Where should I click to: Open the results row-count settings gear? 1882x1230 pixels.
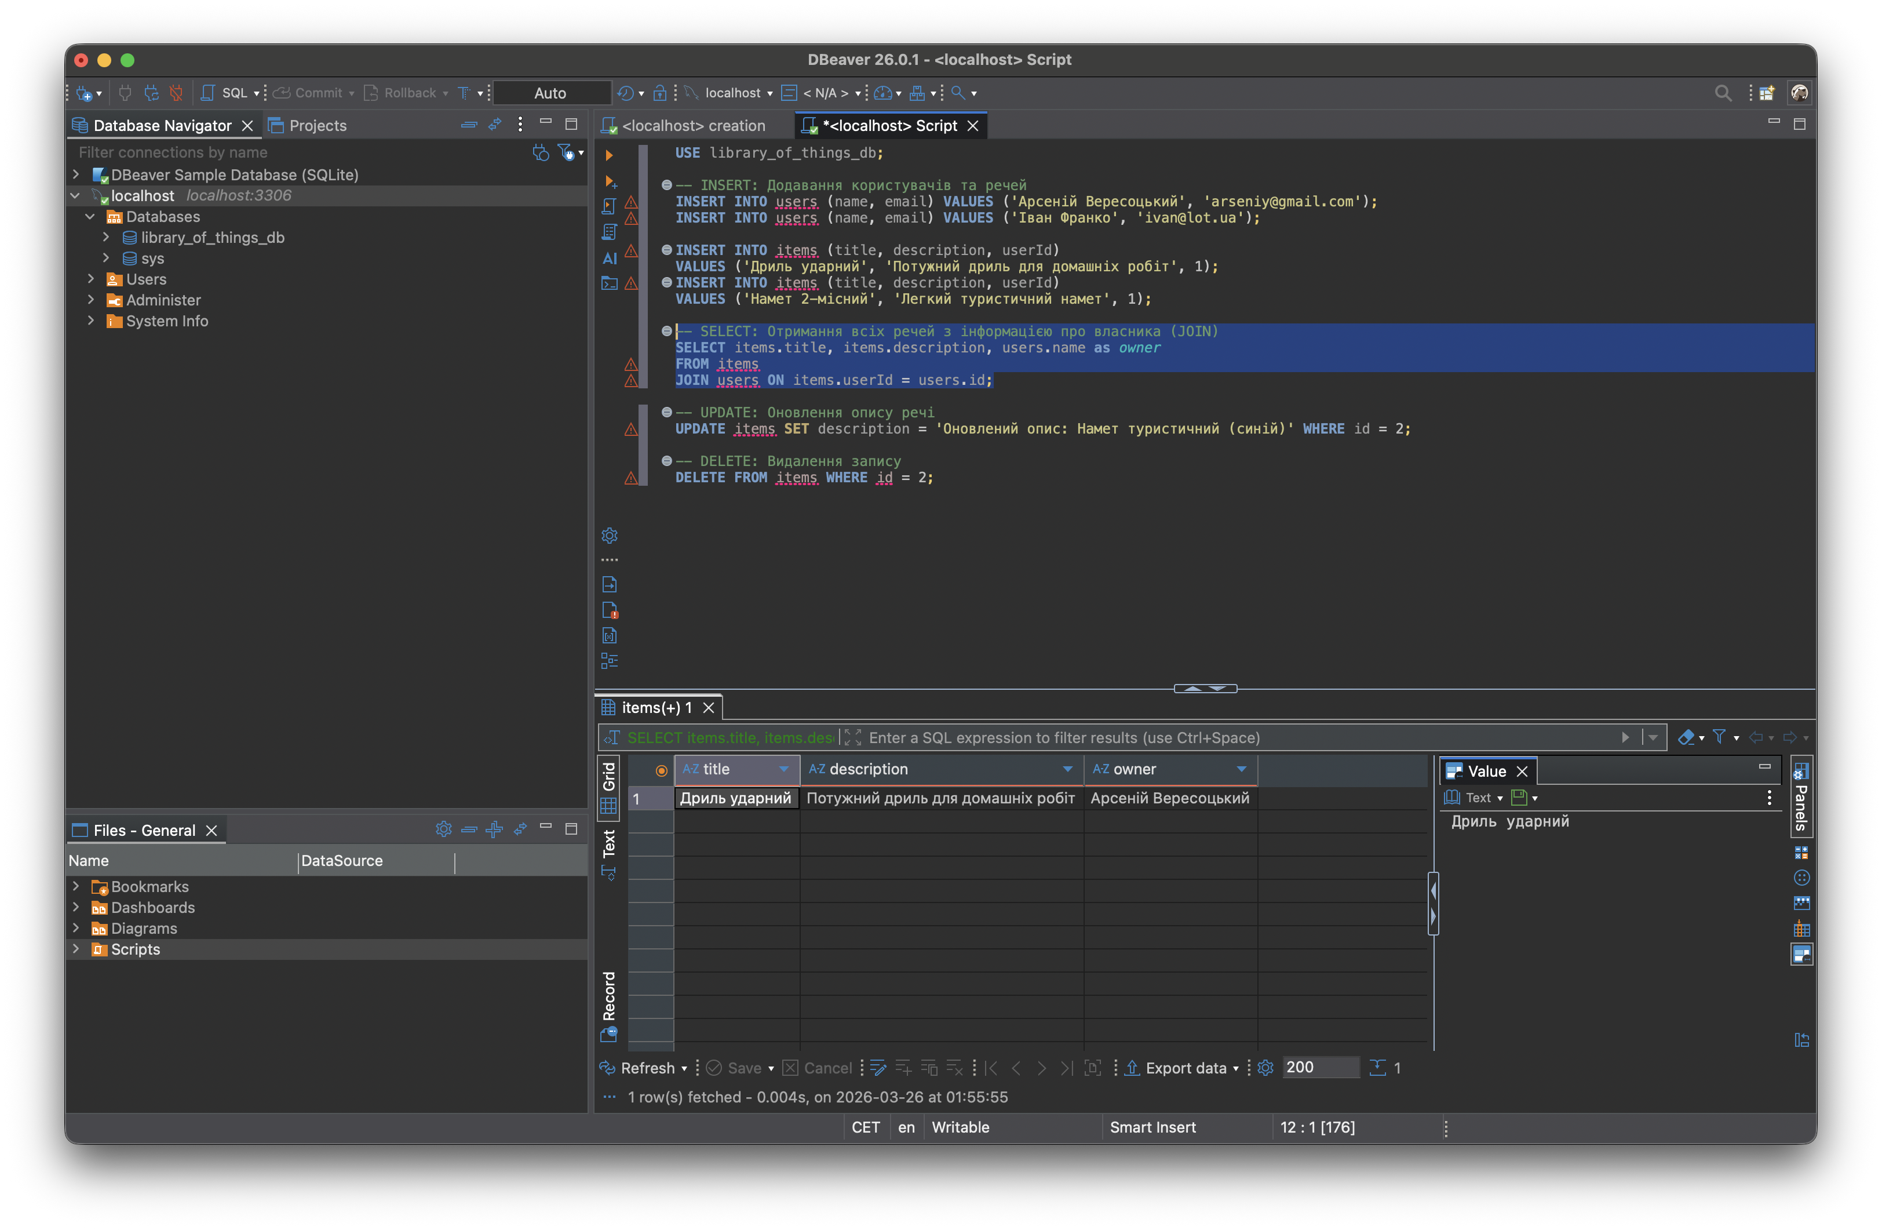(x=1265, y=1068)
